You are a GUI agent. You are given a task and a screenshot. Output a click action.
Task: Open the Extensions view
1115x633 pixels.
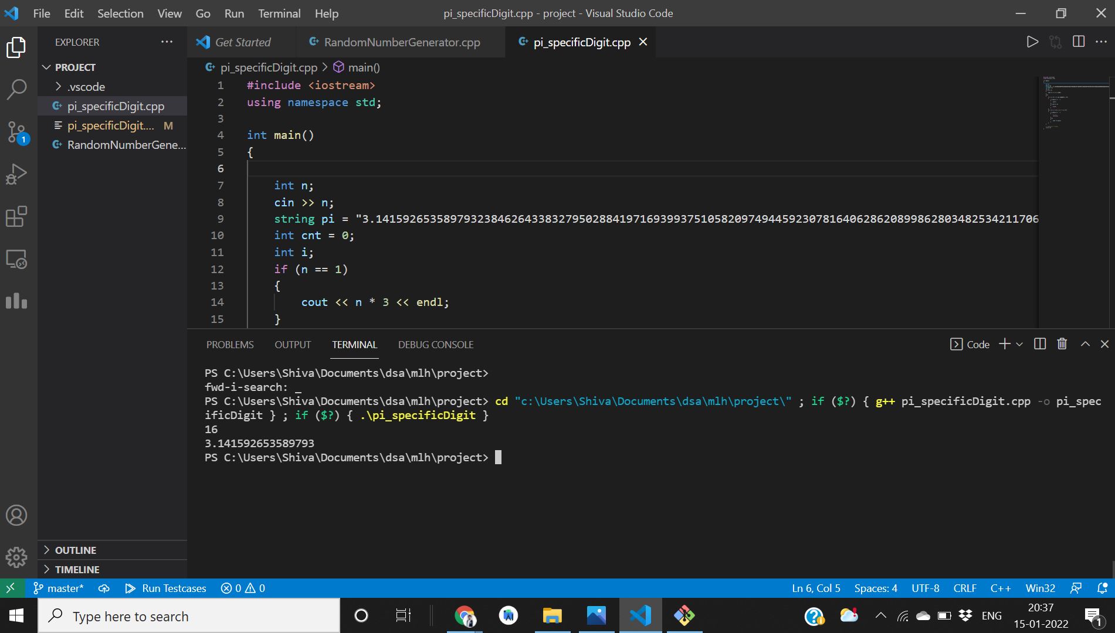pyautogui.click(x=16, y=216)
